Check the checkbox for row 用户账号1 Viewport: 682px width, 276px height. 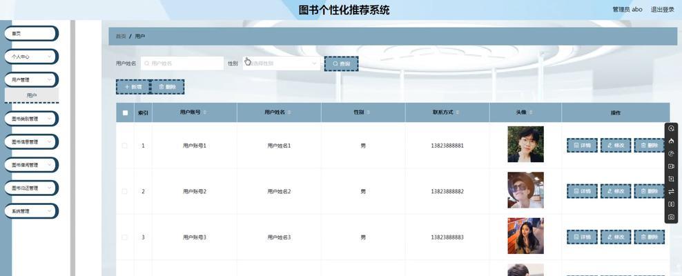125,146
